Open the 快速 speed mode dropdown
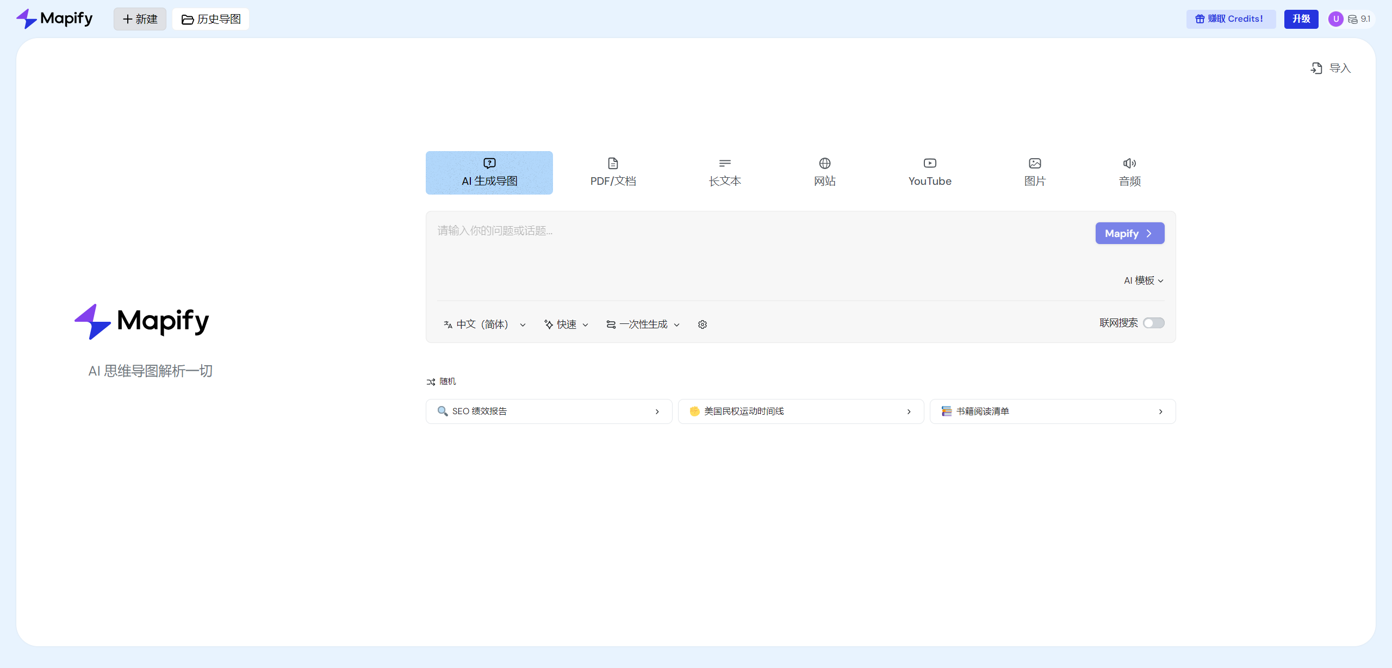The height and width of the screenshot is (668, 1392). click(x=566, y=324)
